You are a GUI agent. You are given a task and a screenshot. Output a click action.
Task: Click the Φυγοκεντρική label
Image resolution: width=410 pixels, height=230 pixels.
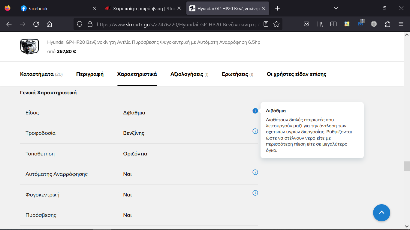[42, 195]
